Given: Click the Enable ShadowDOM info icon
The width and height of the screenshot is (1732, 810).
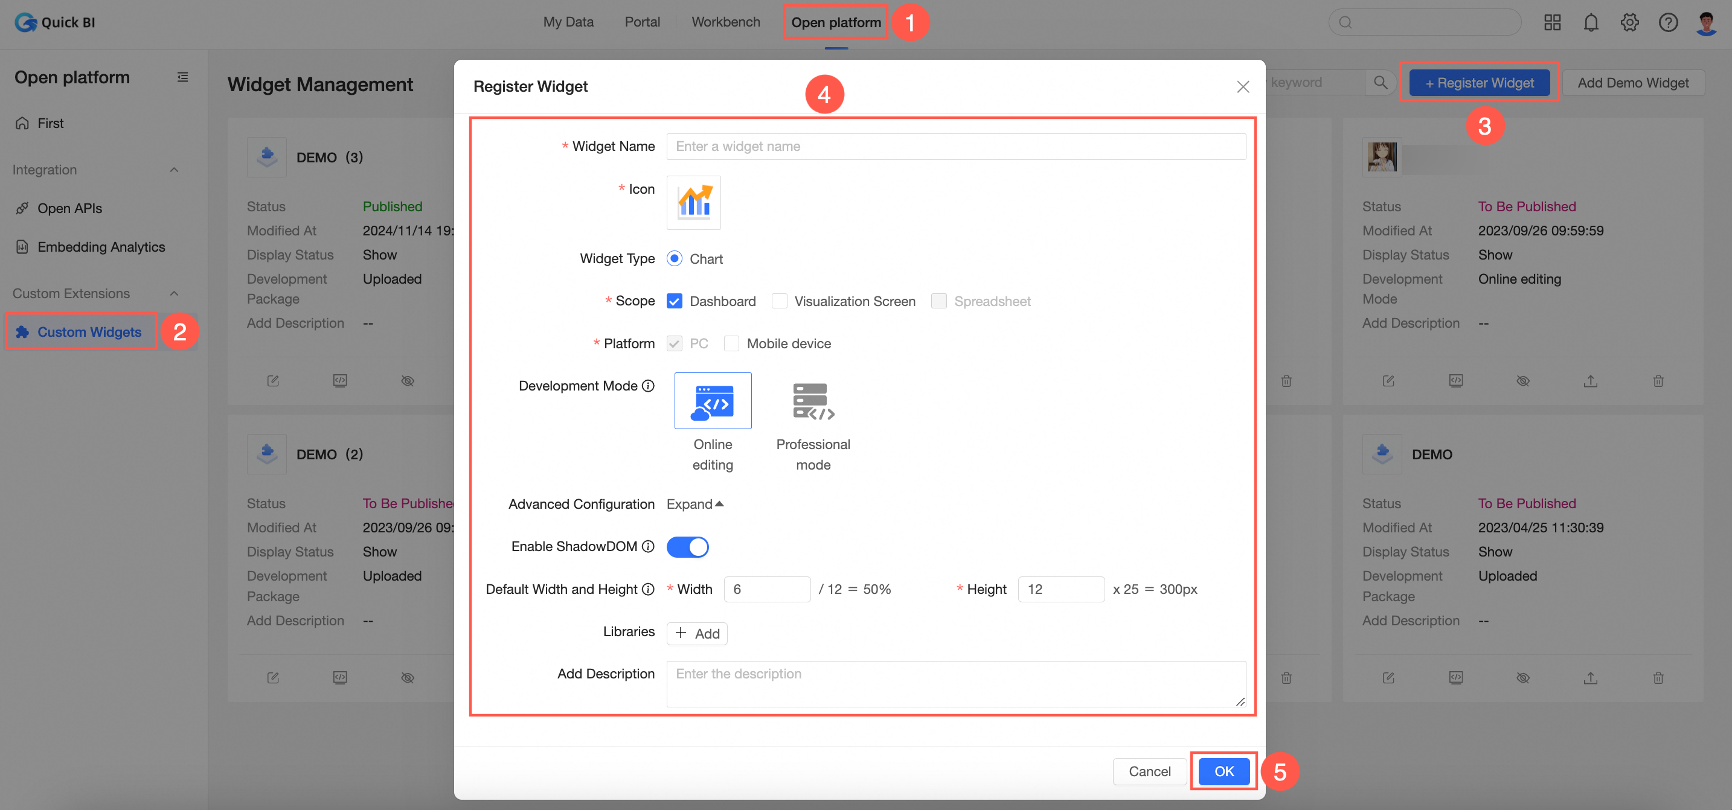Looking at the screenshot, I should (648, 546).
